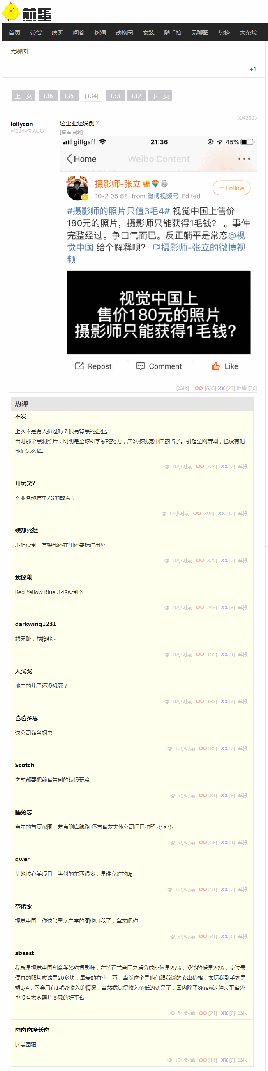This screenshot has width=268, height=1071.
Task: Click the yellow chick site logo
Action: [11, 12]
